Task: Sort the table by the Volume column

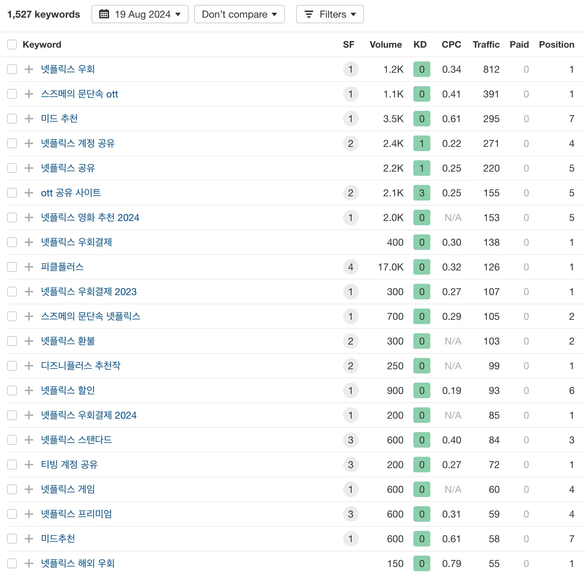Action: pyautogui.click(x=385, y=44)
